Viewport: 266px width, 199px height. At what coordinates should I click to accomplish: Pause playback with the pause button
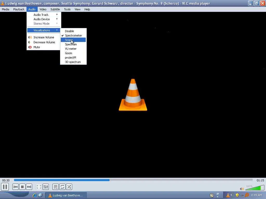point(5,187)
